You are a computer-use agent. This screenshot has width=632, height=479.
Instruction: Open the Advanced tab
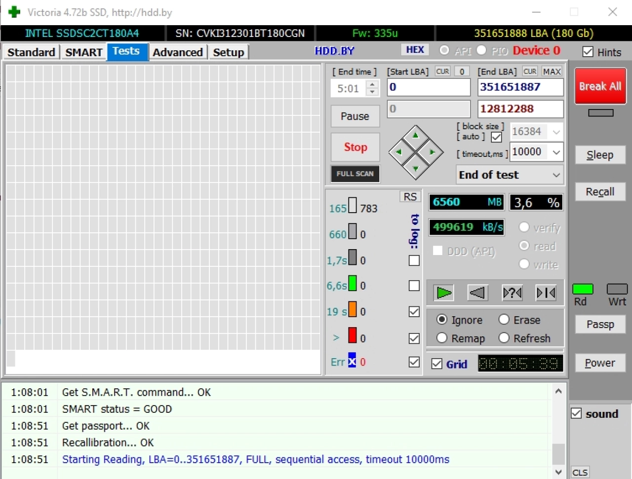click(x=178, y=52)
